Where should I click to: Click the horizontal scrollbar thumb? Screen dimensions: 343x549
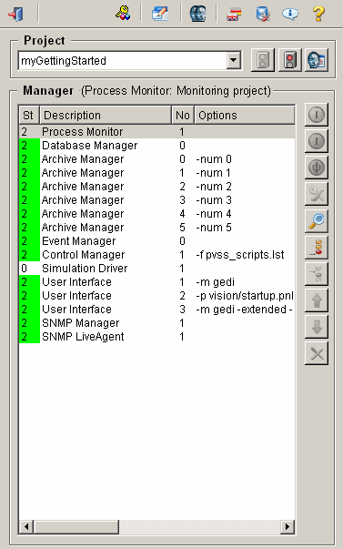point(76,526)
